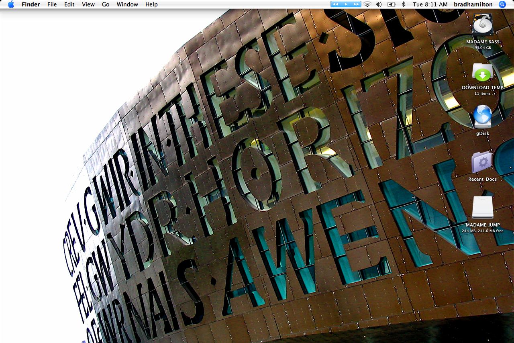514x343 pixels.
Task: Click the play button in menu bar
Action: [x=346, y=4]
